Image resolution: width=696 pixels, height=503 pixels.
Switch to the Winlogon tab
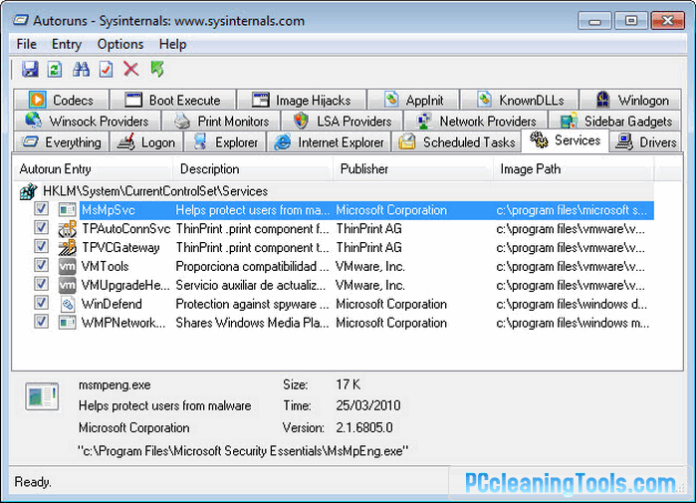point(631,100)
